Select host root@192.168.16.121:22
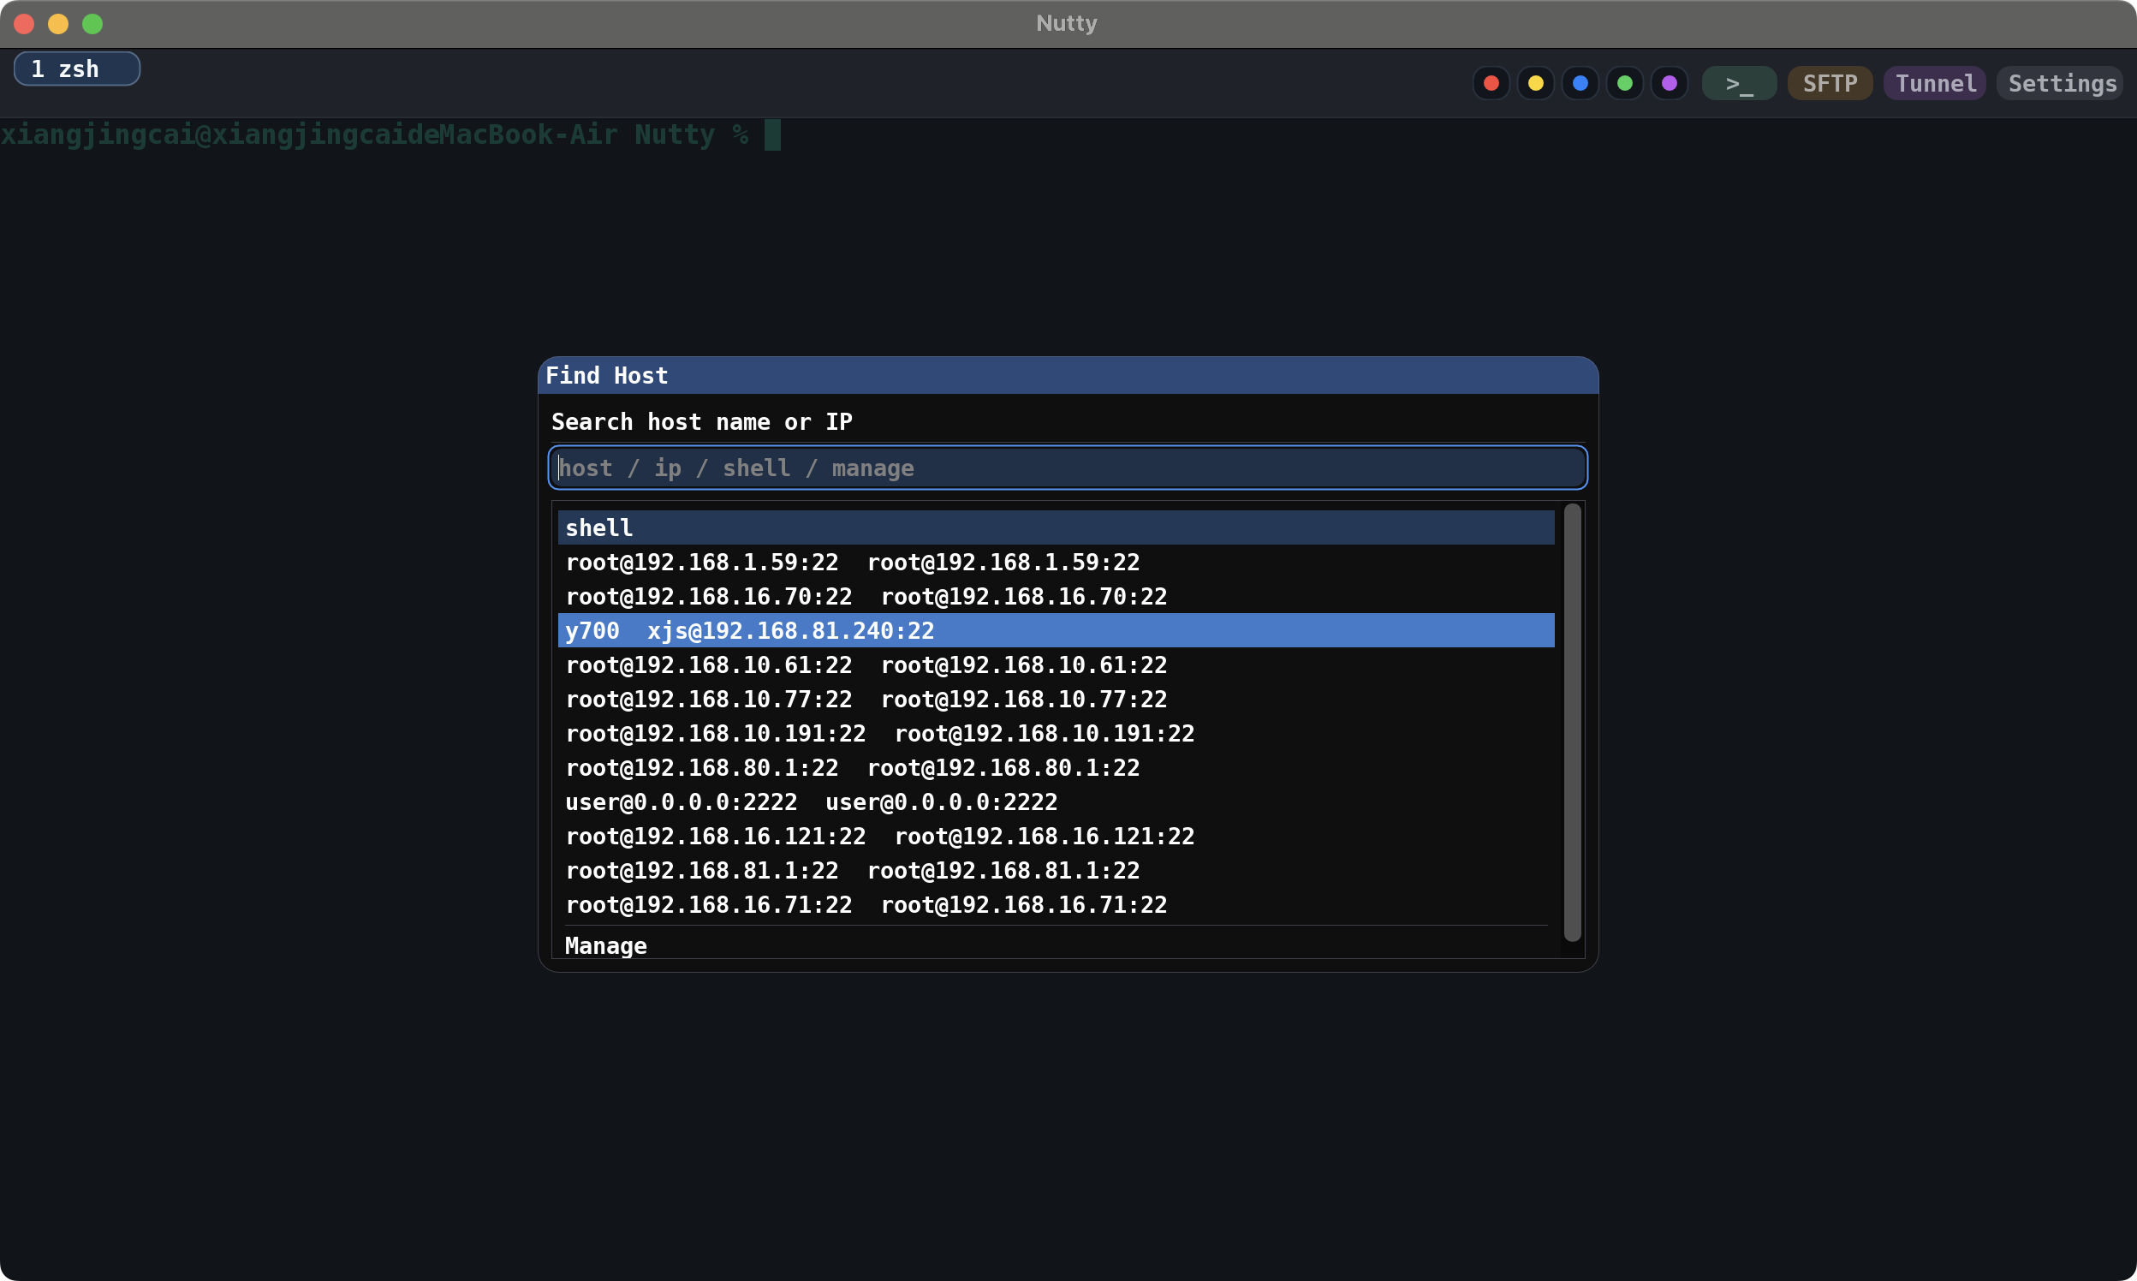The image size is (2137, 1281). 1056,836
